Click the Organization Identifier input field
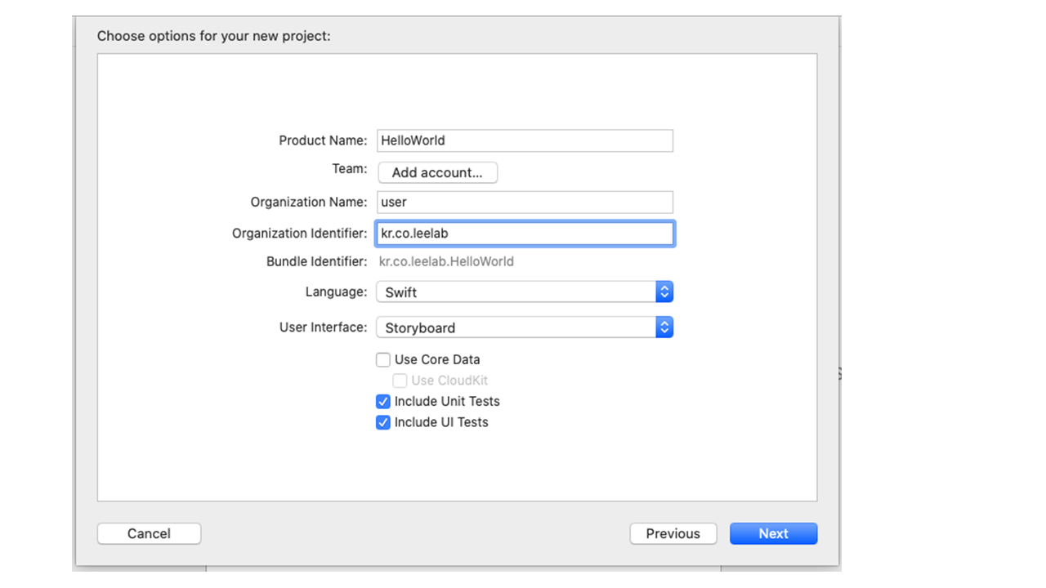Screen dimensions: 1046x588 525,234
